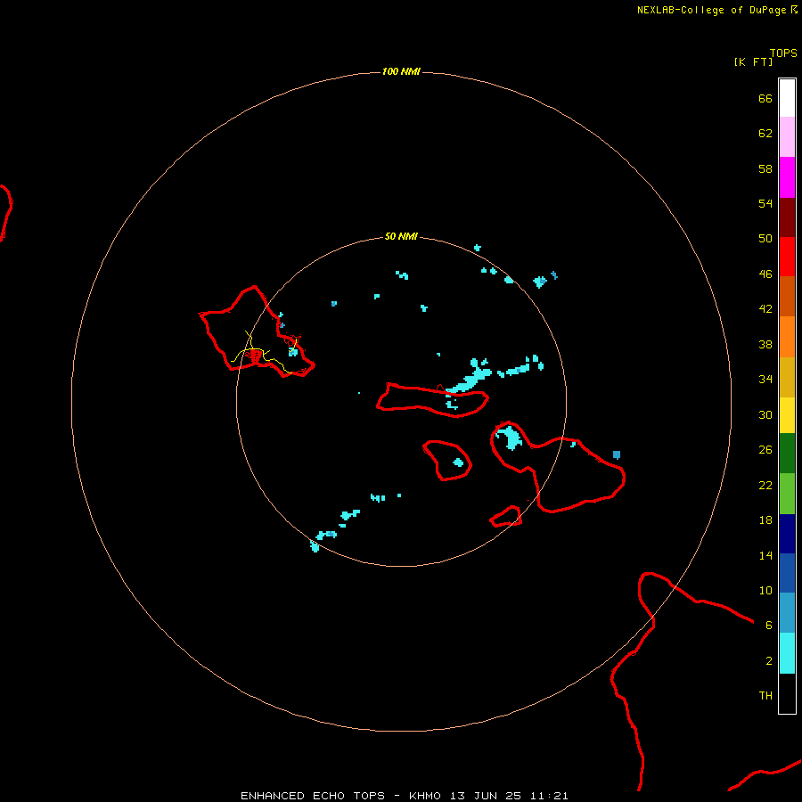
Task: Click the legend value 62
Action: click(x=765, y=133)
